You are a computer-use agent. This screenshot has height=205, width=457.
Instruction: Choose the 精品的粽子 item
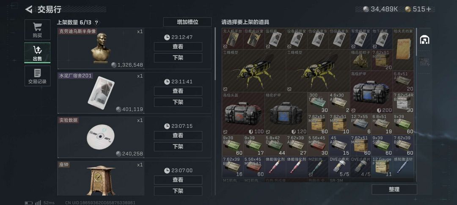point(361,60)
